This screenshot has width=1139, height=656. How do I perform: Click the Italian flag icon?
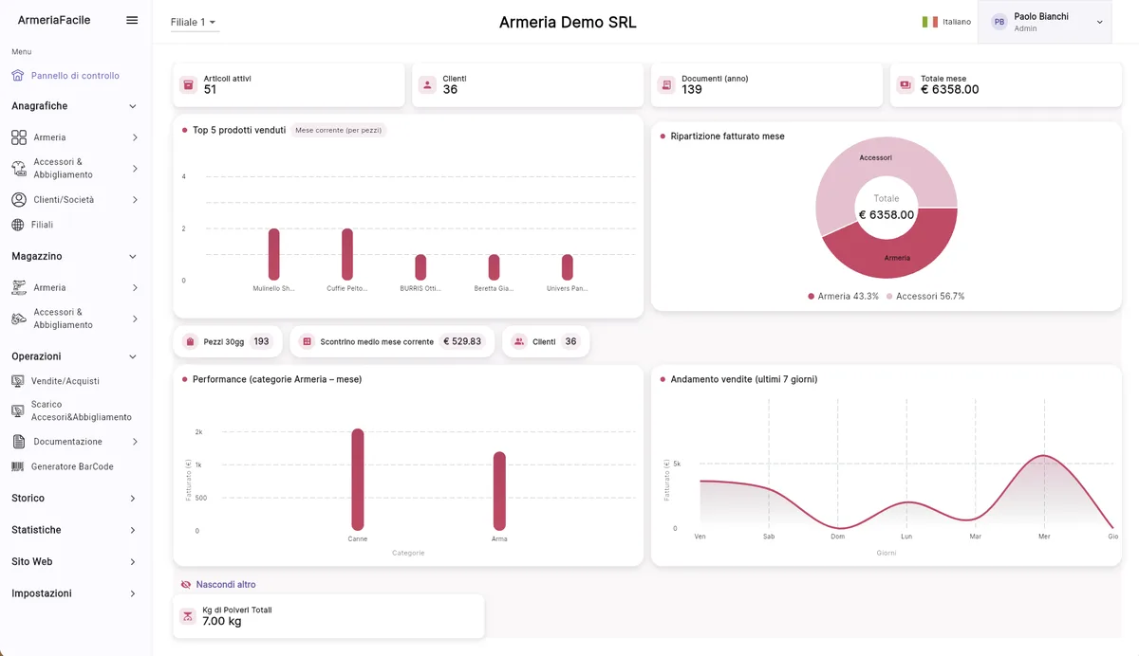click(930, 22)
